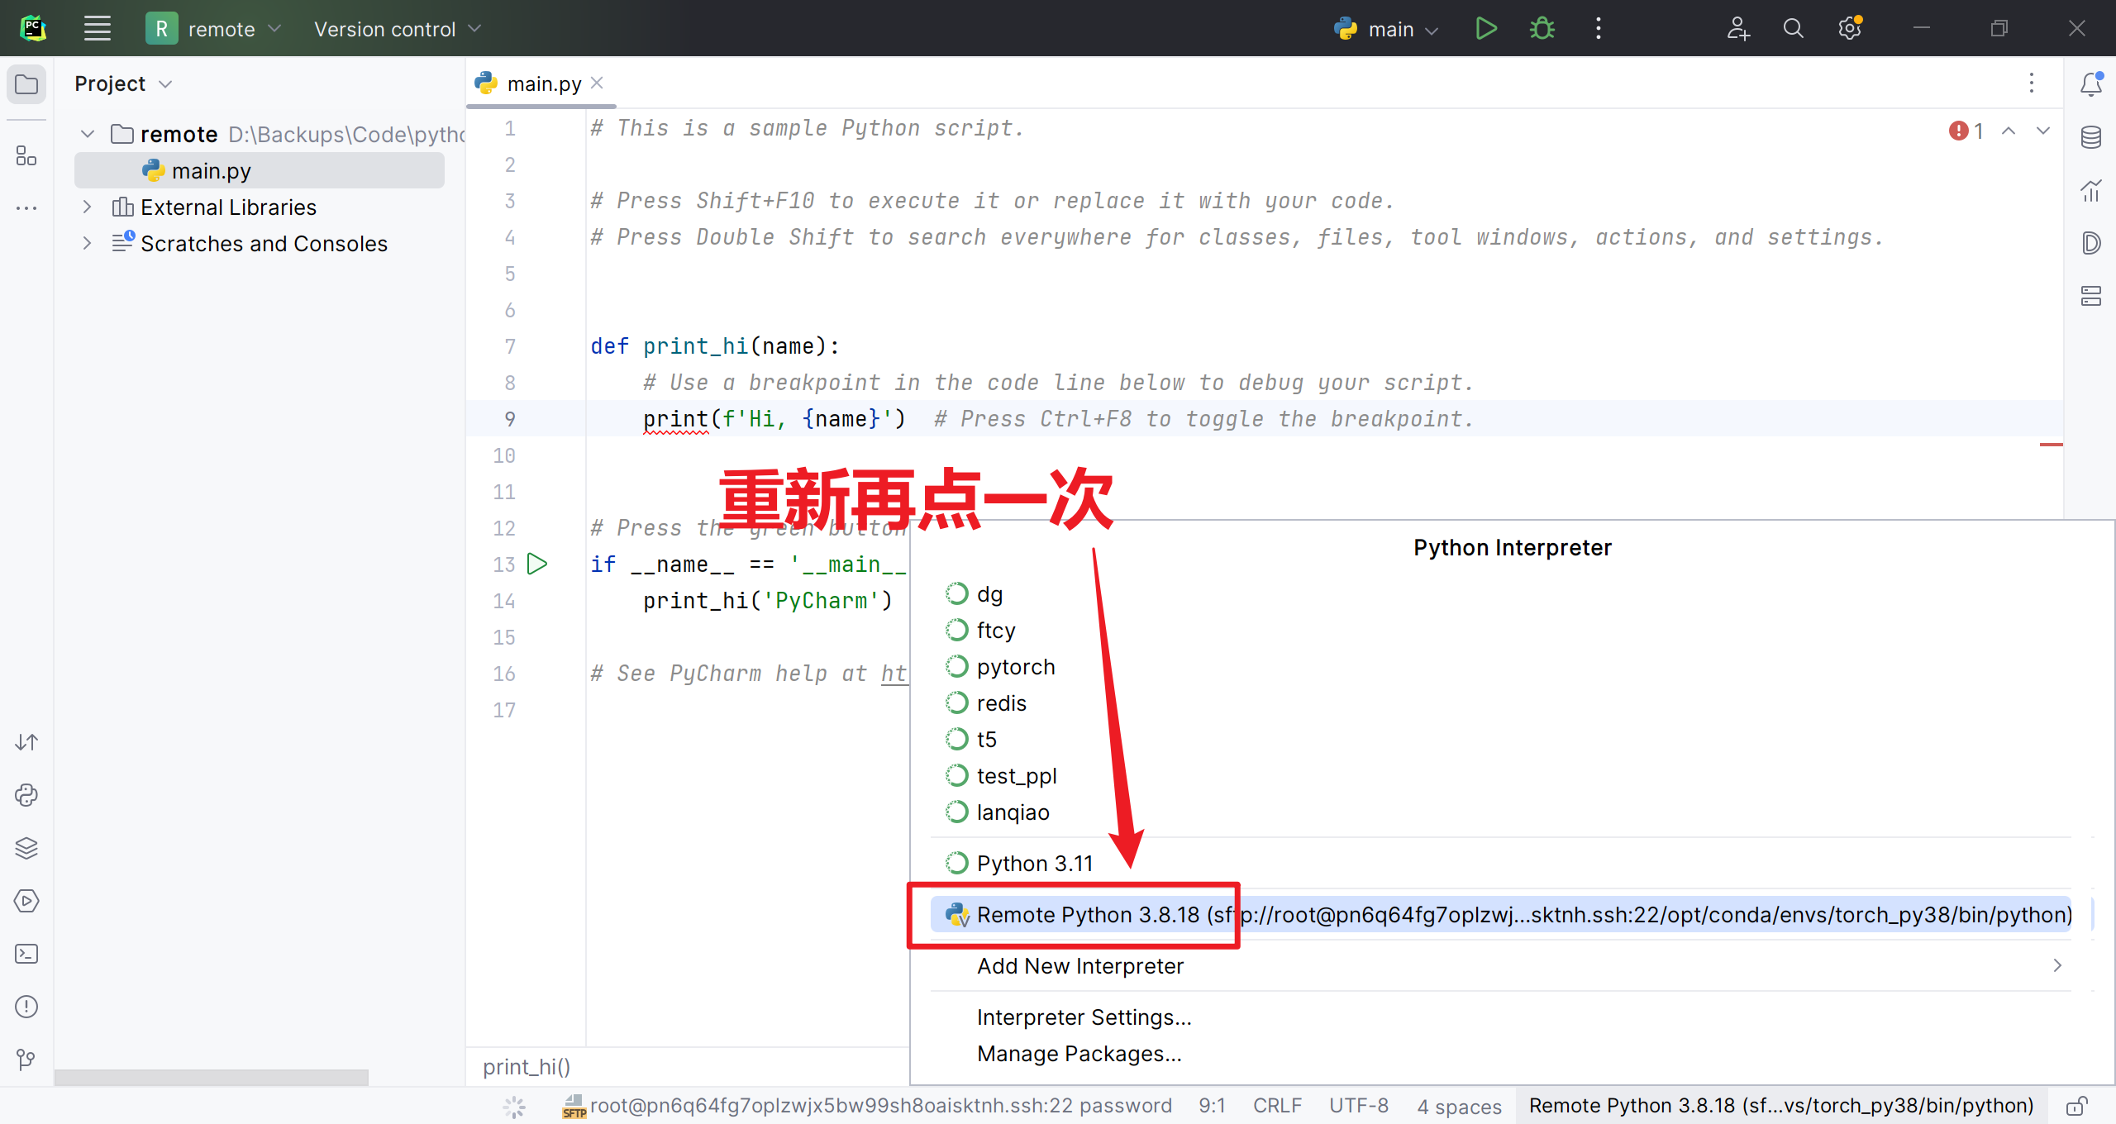Open more run actions menu
This screenshot has width=2116, height=1124.
click(x=1598, y=29)
